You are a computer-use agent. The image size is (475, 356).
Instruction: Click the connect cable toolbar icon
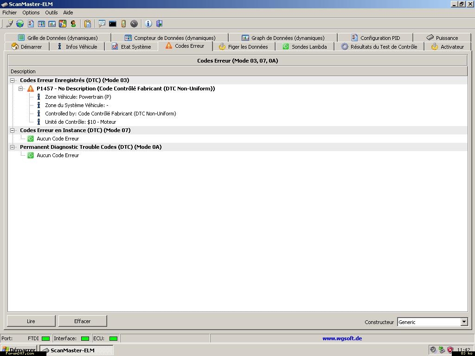9,24
